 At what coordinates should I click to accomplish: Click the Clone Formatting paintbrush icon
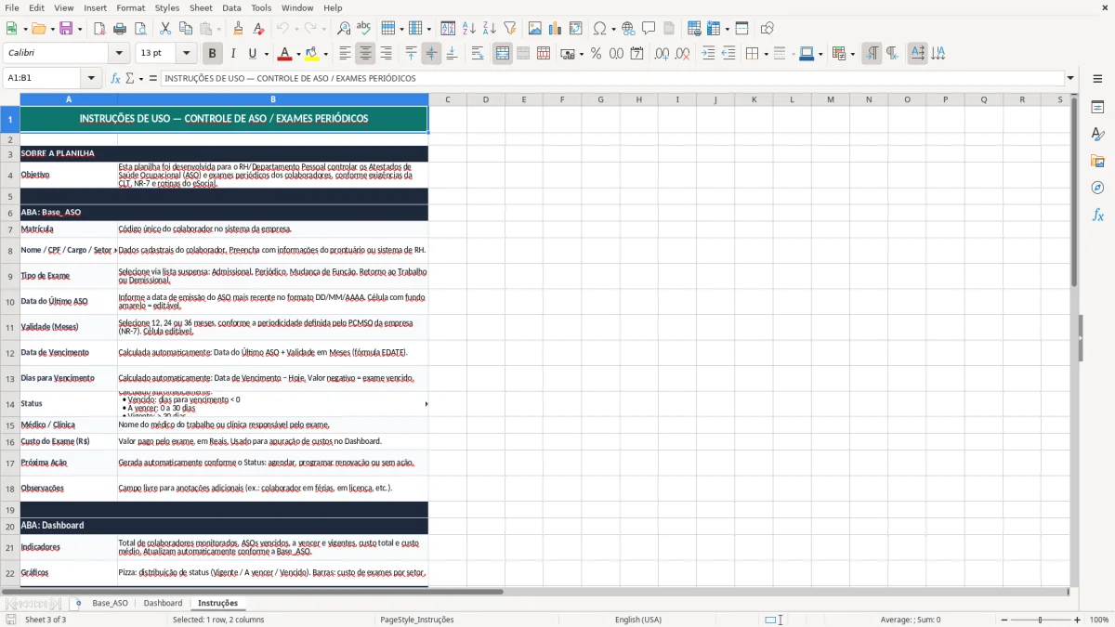coord(238,29)
